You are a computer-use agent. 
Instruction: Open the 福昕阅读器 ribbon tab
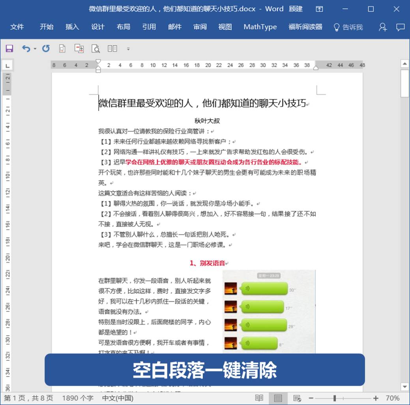(305, 27)
